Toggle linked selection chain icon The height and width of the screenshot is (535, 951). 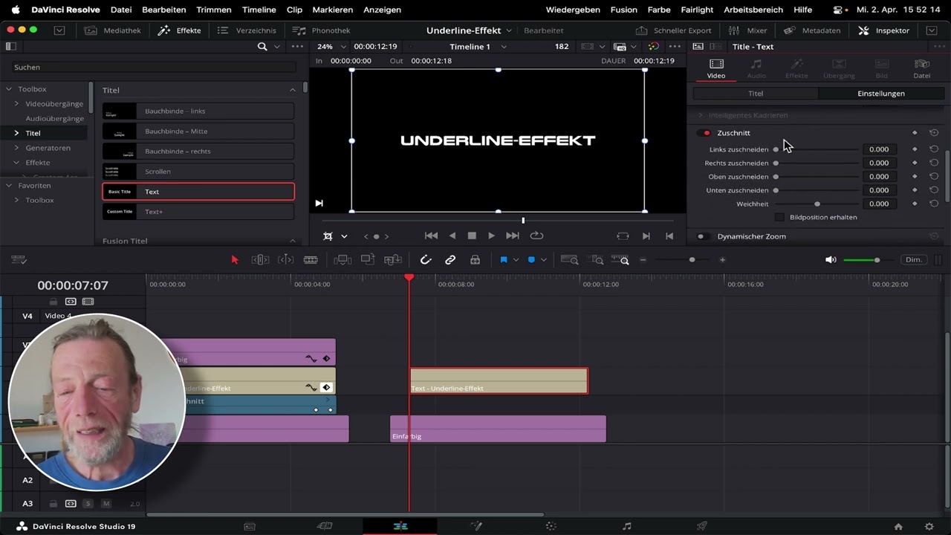[450, 259]
